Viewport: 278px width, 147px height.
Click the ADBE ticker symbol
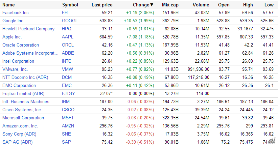tap(68, 53)
